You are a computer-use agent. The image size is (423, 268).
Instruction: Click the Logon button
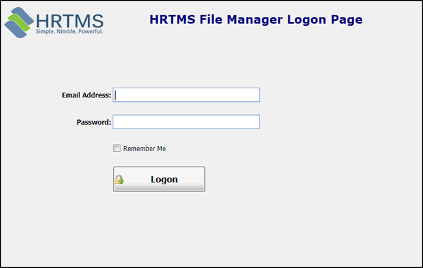point(159,179)
